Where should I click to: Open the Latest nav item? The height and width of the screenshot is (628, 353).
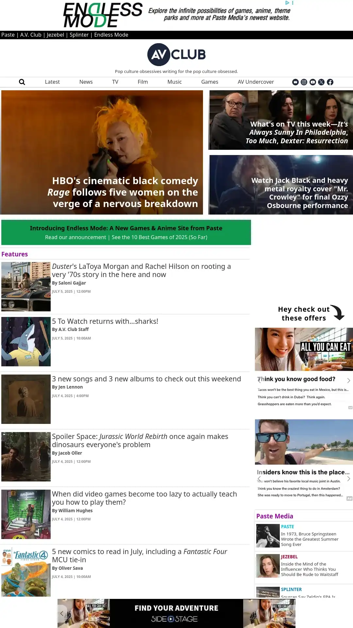pyautogui.click(x=52, y=82)
